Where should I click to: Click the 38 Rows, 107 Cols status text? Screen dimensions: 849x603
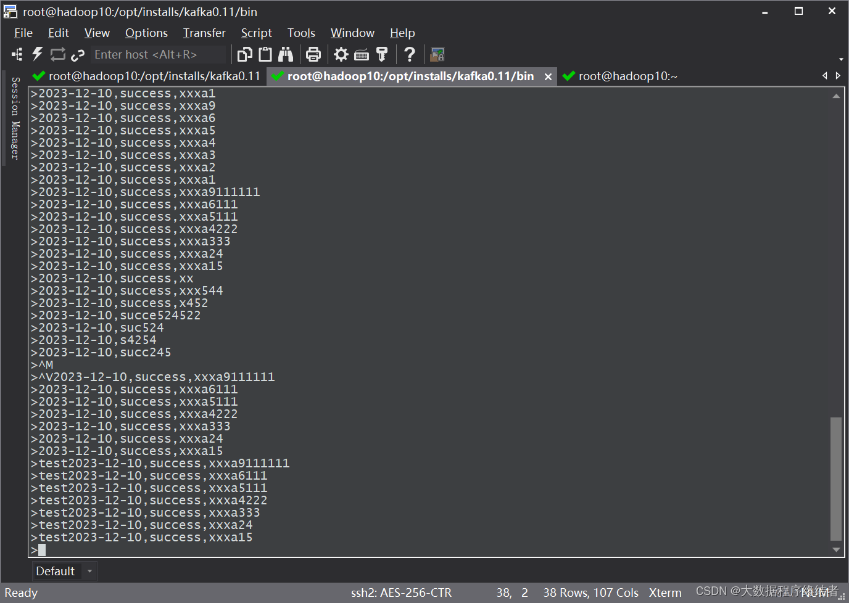point(590,593)
